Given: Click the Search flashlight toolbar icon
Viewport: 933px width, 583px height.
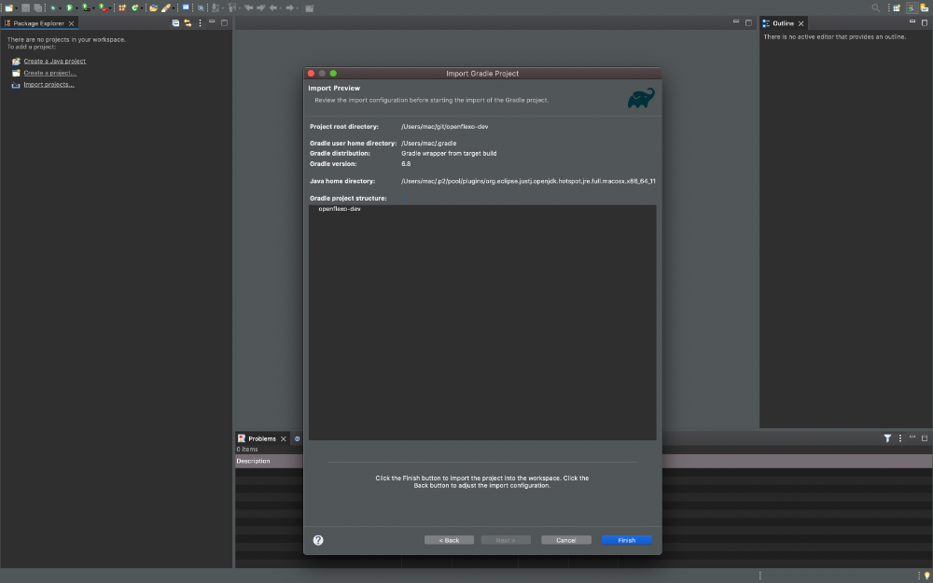Looking at the screenshot, I should click(165, 7).
